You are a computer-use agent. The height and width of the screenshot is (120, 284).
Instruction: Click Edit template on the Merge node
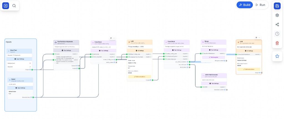214,57
